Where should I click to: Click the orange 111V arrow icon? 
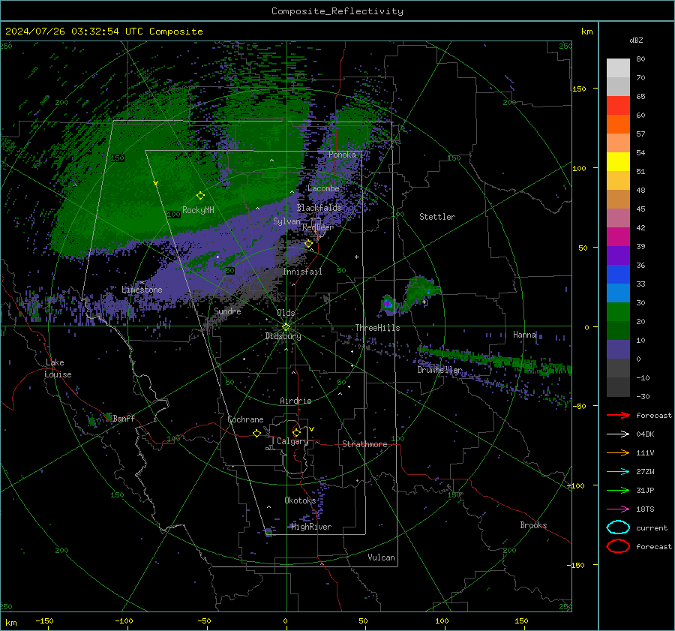618,452
